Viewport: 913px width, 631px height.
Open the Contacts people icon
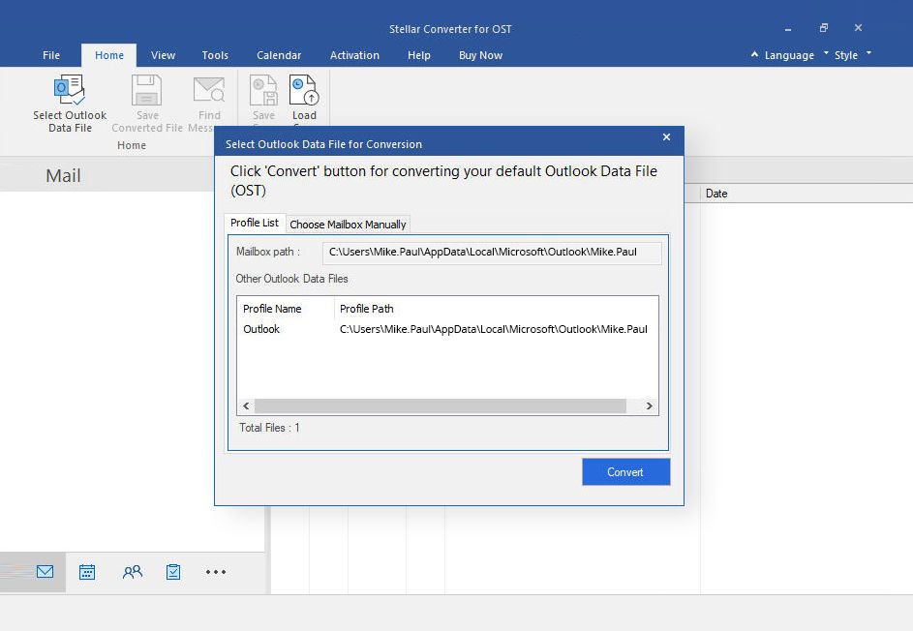133,572
